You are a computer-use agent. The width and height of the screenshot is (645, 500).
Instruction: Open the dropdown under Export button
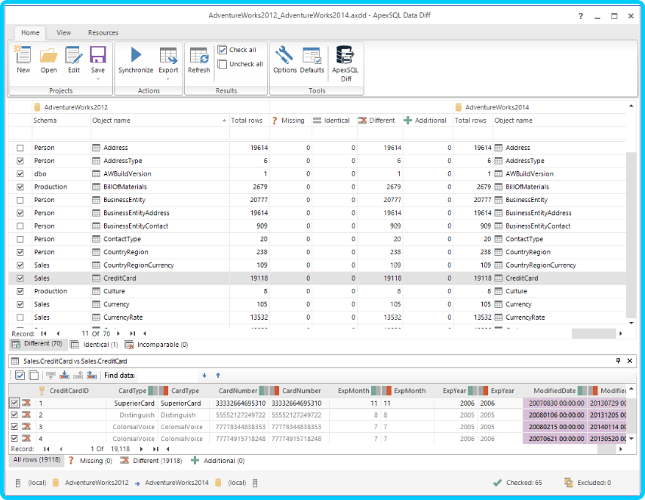(x=168, y=79)
